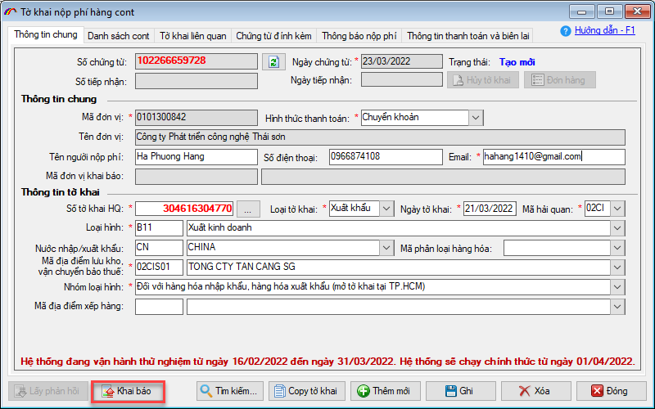This screenshot has height=409, width=655.
Task: Select the Thông báo nộp phí tab
Action: tap(359, 36)
